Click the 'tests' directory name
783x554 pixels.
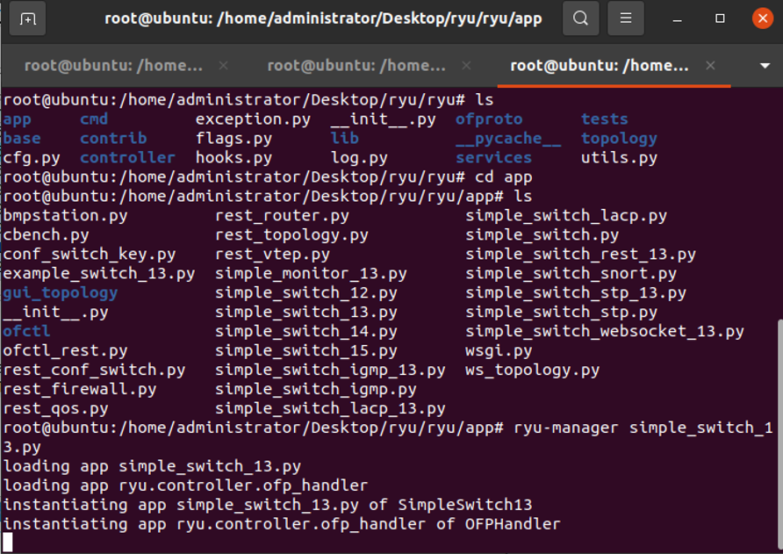[604, 119]
